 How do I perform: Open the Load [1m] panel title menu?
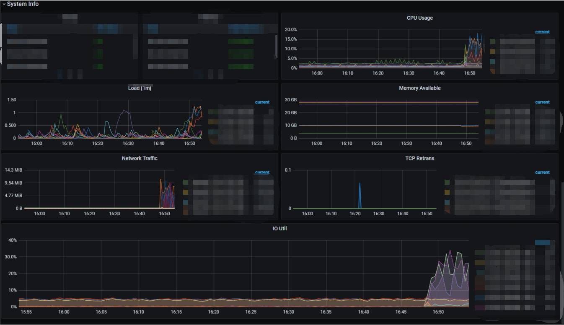(x=140, y=88)
